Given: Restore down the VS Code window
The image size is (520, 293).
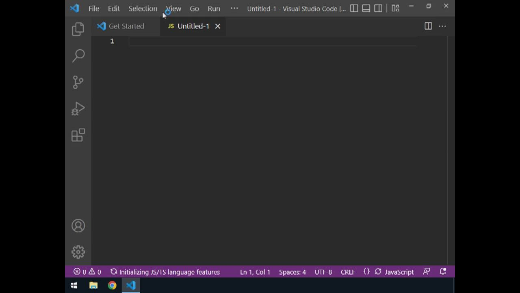Looking at the screenshot, I should click(x=429, y=7).
